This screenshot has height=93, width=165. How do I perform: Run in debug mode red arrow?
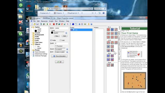(x=50, y=24)
